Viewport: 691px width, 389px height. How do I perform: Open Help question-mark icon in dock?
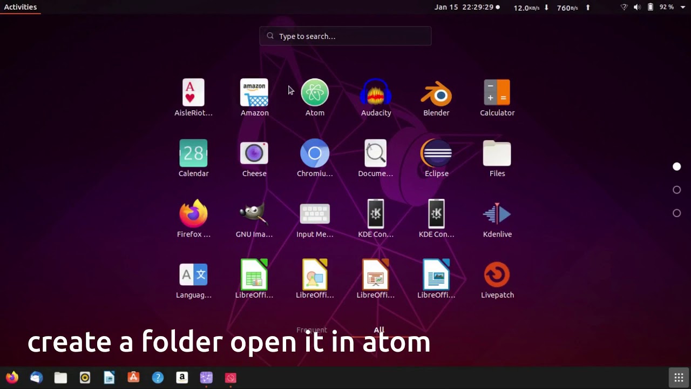coord(158,378)
